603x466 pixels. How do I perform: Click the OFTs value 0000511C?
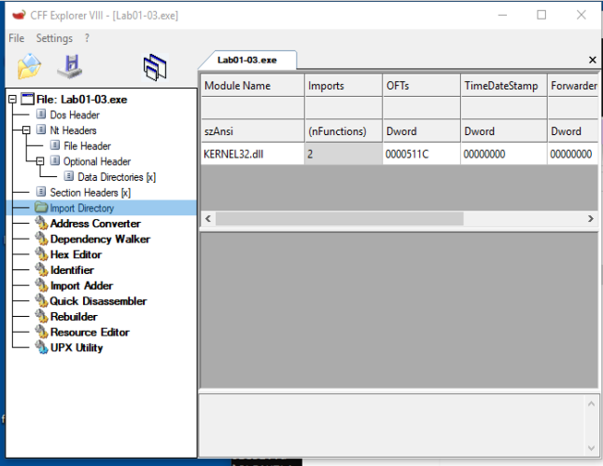422,155
